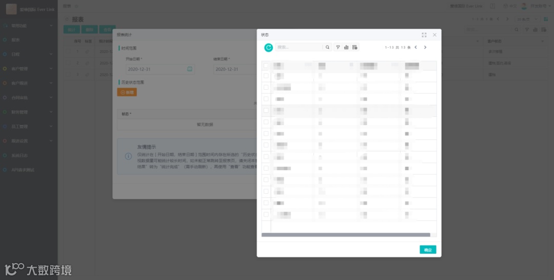Click the search box in 状态 dialog
554x280 pixels.
[x=299, y=47]
